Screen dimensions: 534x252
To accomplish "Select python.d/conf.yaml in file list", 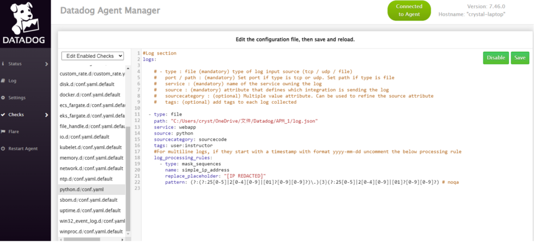I will pos(82,189).
